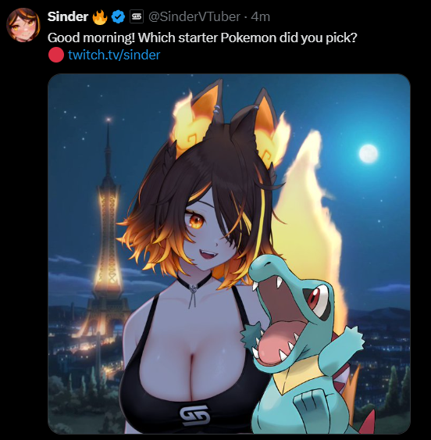Click the full moon in the image
The image size is (431, 440).
[x=369, y=153]
